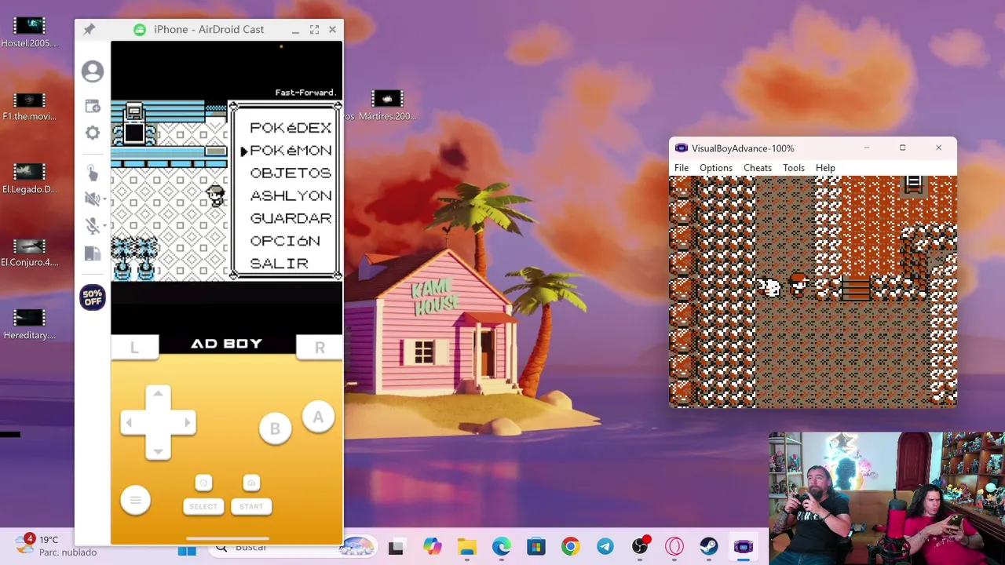This screenshot has width=1005, height=565.
Task: Select the Martires.200 desktop video file
Action: 386,106
